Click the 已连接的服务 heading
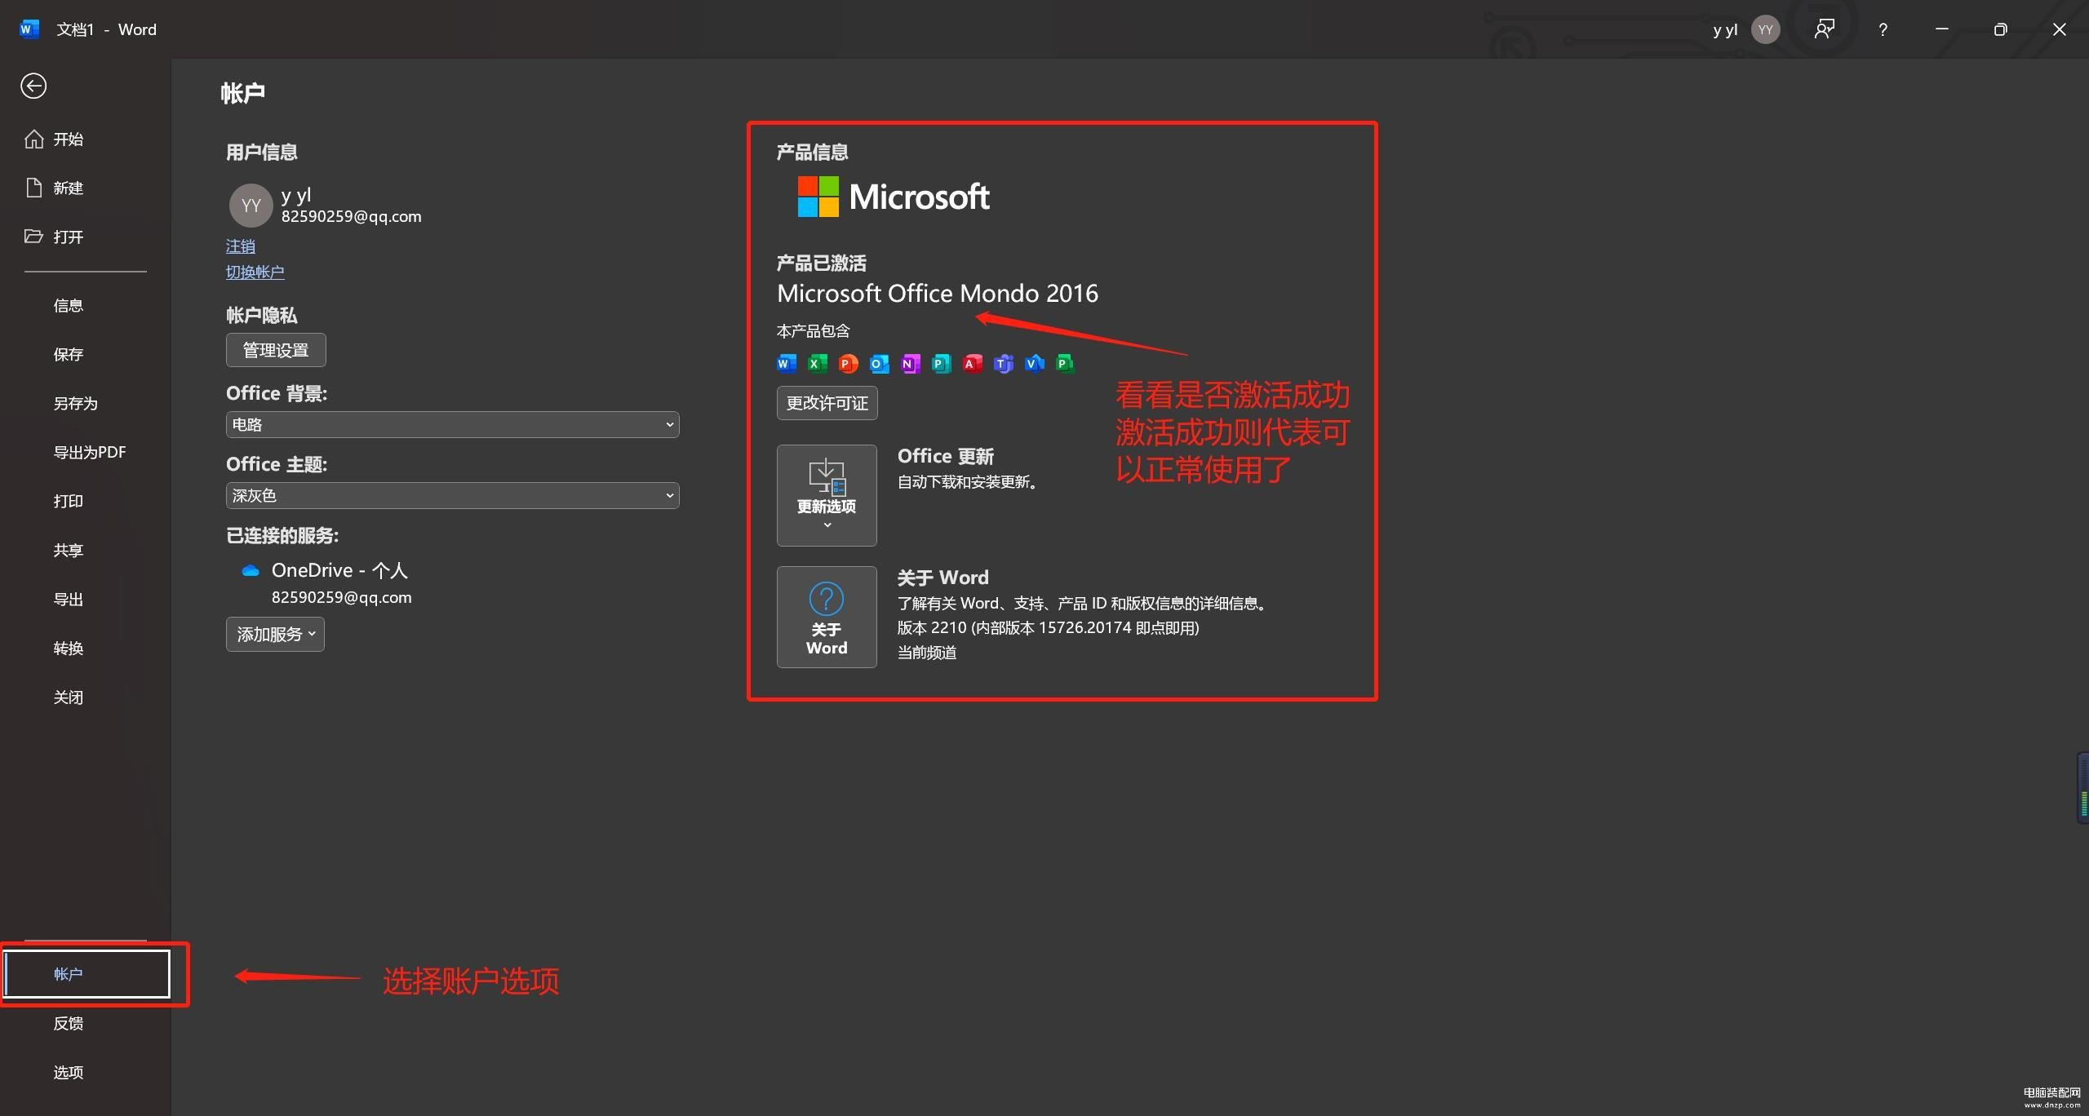 click(282, 535)
